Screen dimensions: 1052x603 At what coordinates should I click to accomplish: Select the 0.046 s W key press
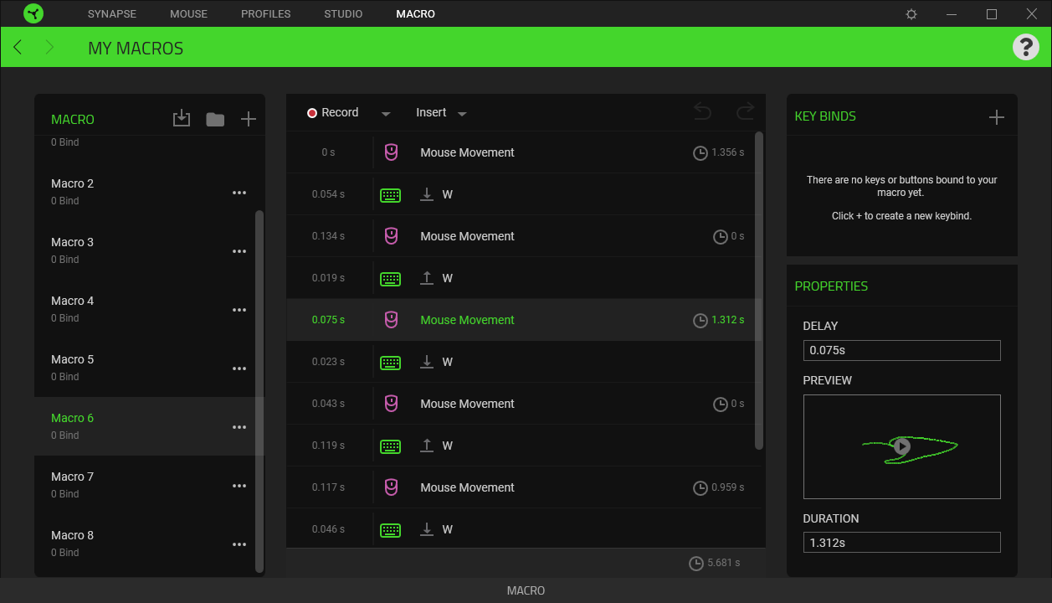tap(521, 529)
